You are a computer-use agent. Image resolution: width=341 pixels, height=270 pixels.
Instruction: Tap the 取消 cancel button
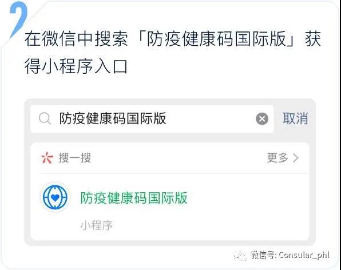click(x=295, y=118)
